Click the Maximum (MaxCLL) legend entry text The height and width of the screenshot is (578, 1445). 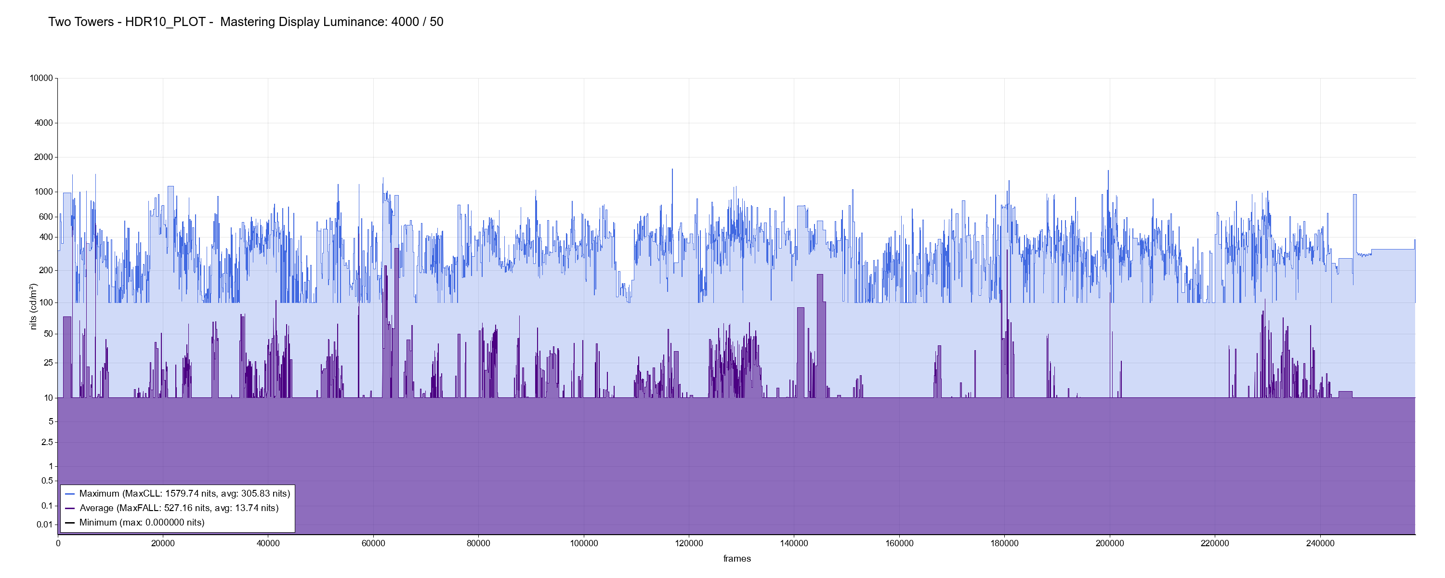click(x=184, y=494)
